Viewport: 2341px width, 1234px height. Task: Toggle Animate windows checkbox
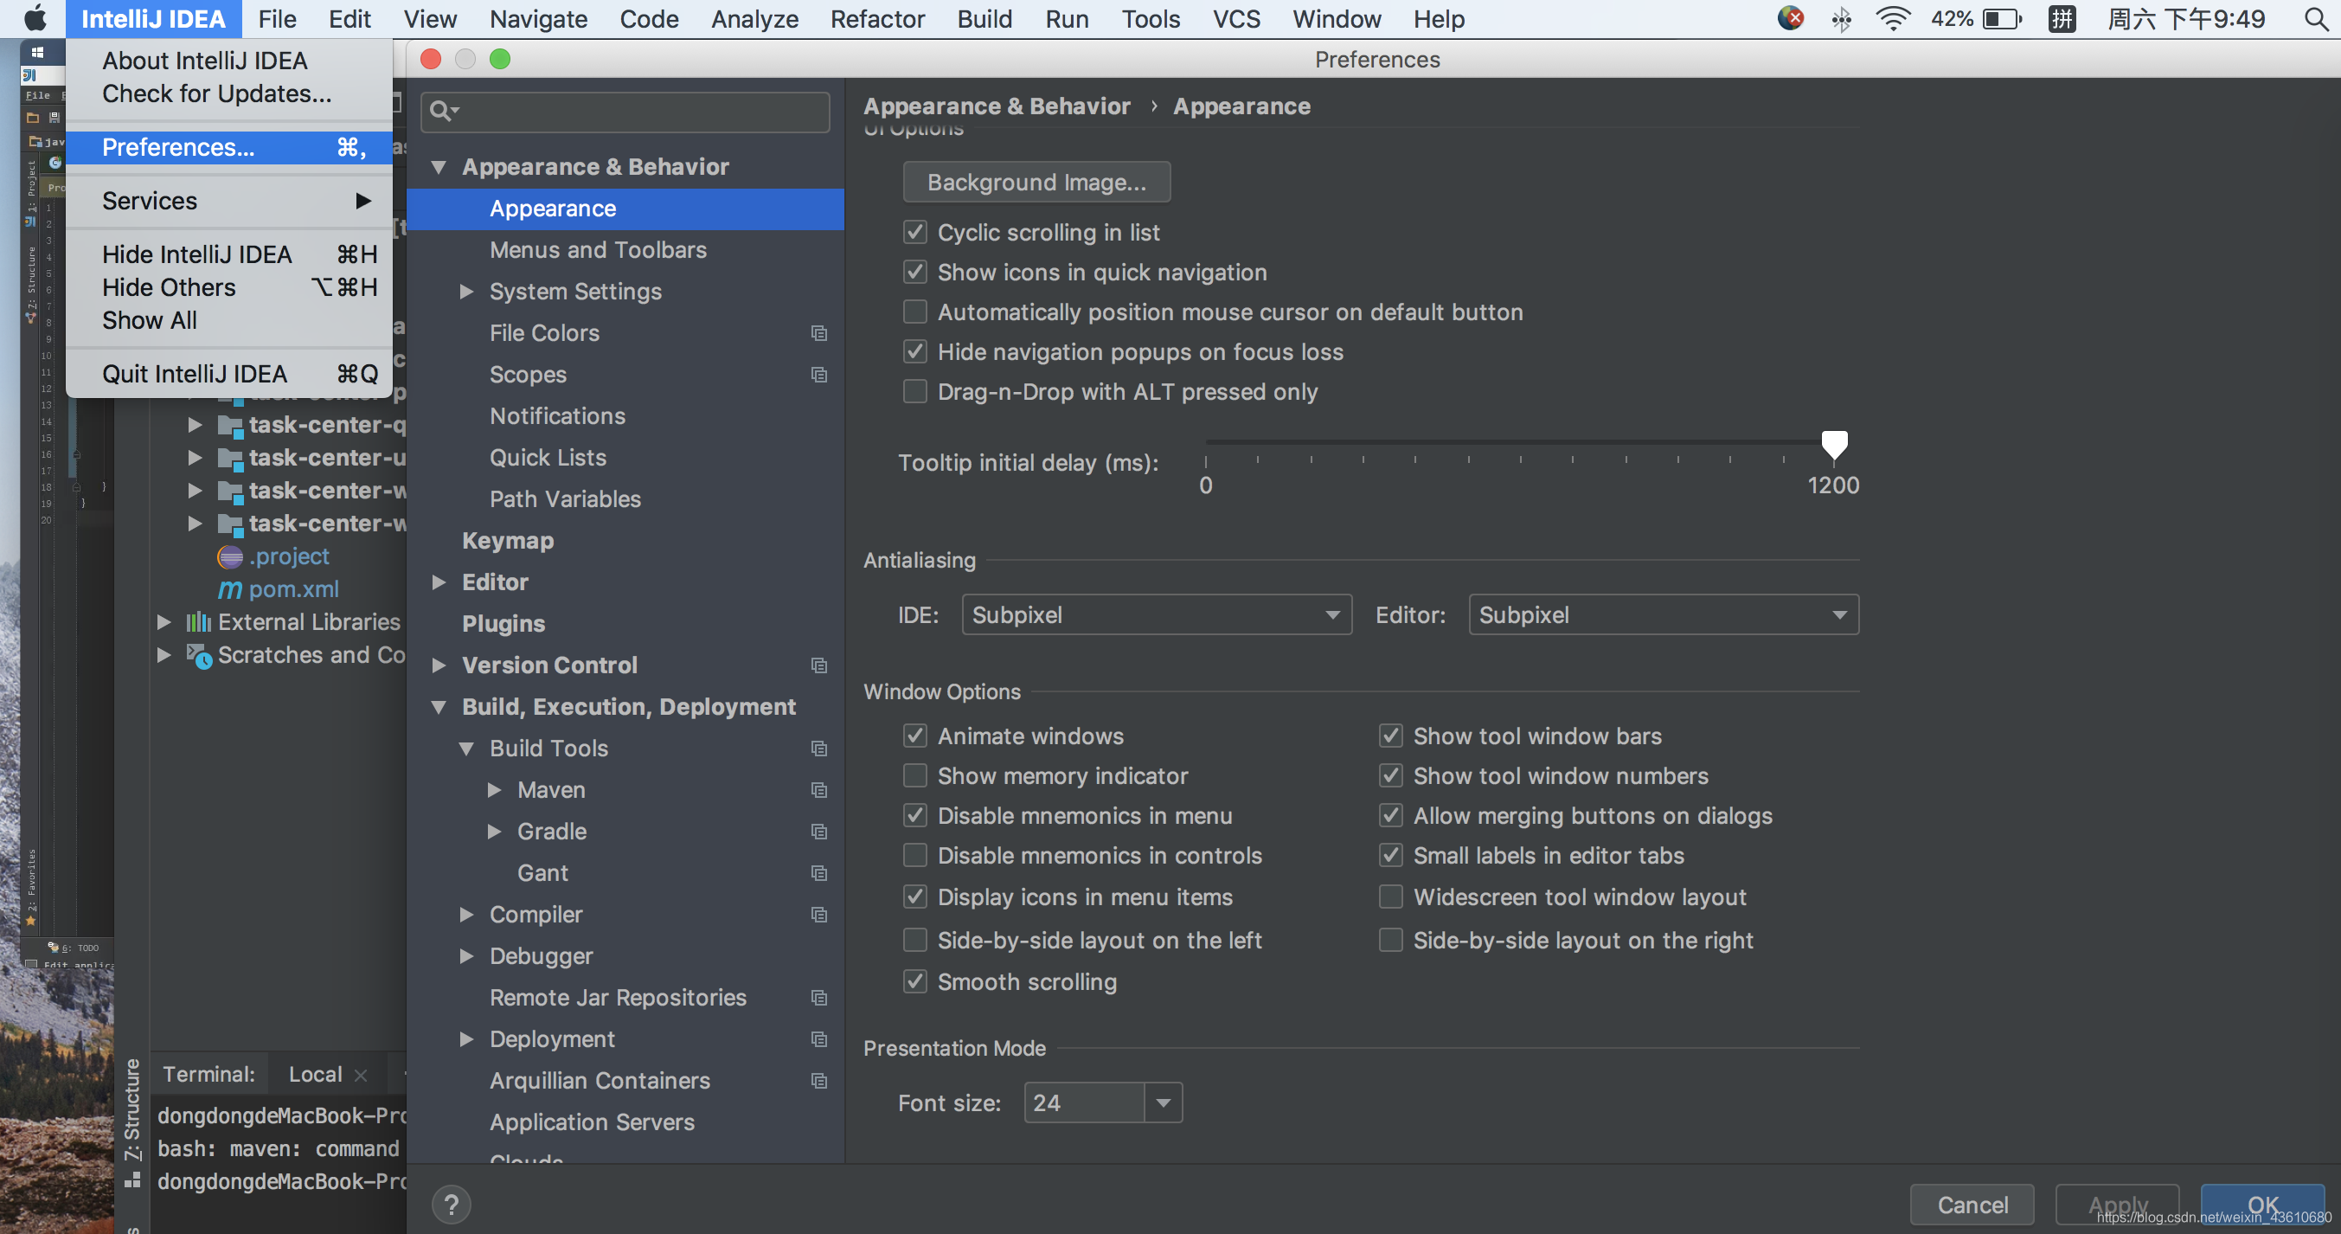pyautogui.click(x=914, y=736)
